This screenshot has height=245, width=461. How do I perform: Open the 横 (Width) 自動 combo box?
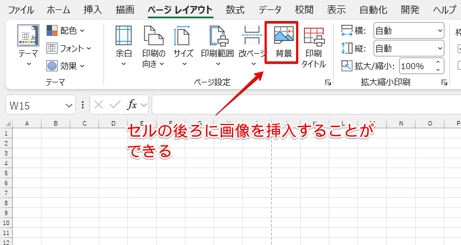tap(408, 30)
